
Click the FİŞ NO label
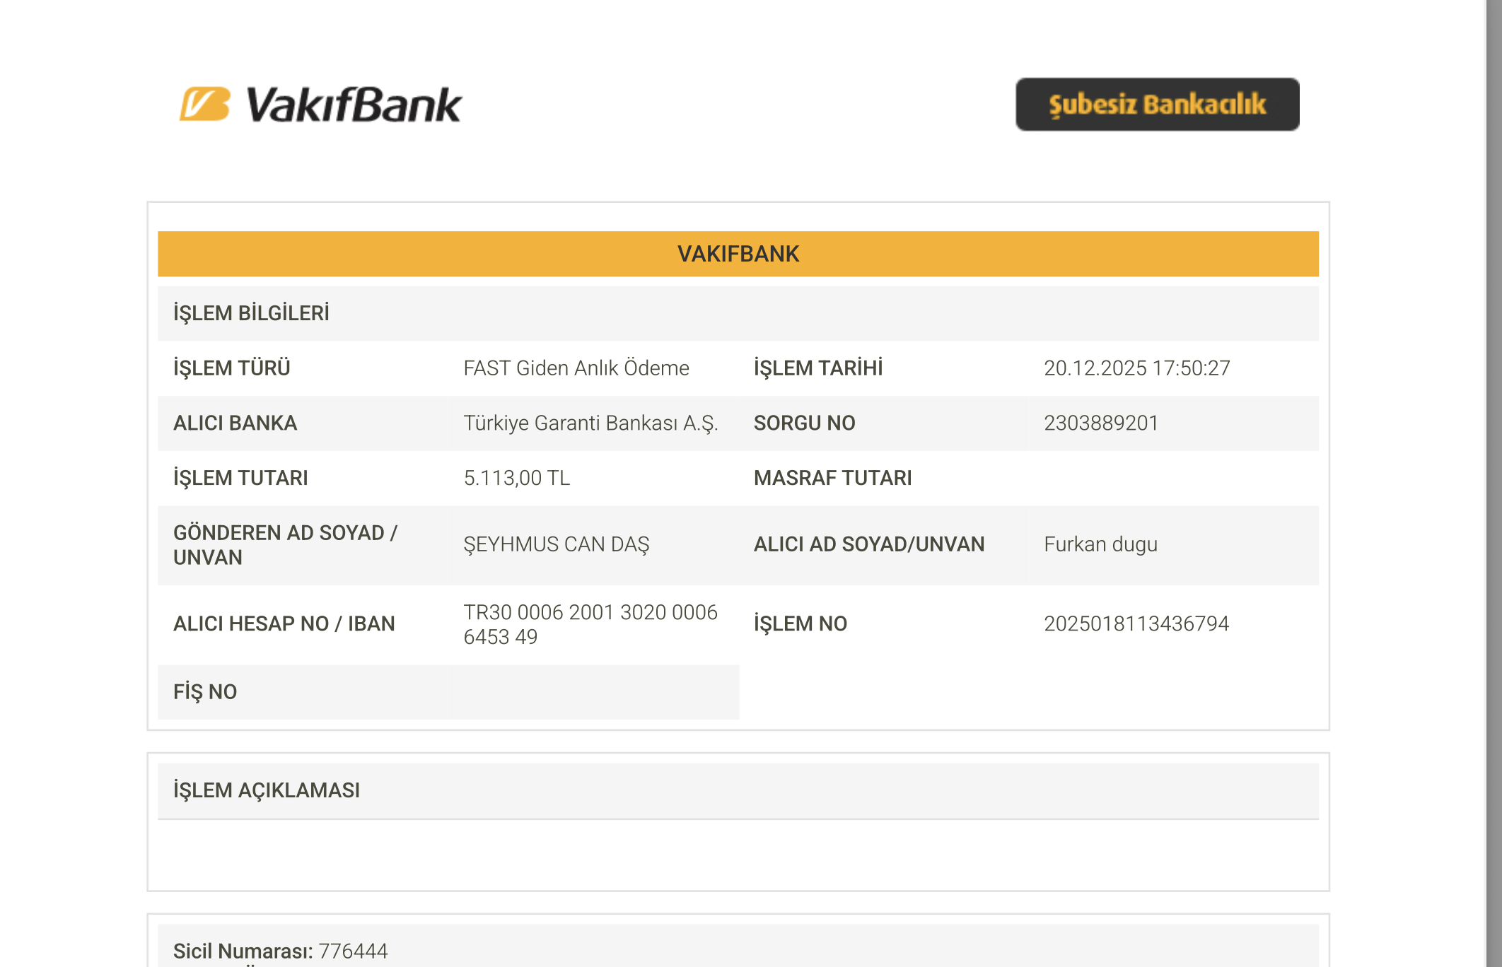(205, 692)
